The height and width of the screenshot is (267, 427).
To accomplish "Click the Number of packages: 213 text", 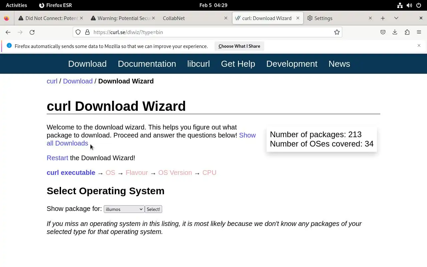I will (316, 135).
